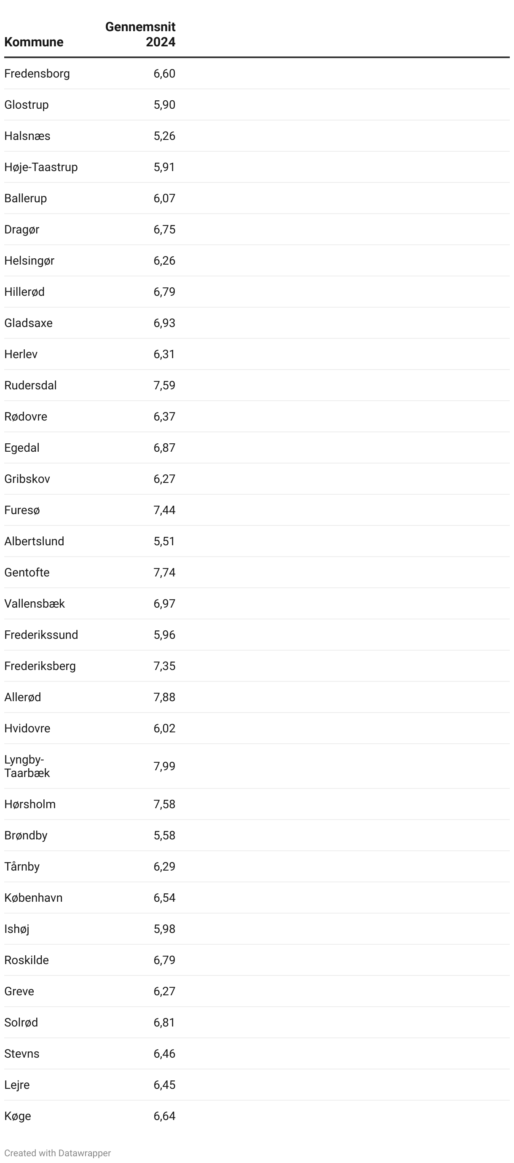Click the Furesø average value 7,44
This screenshot has width=514, height=1163.
pyautogui.click(x=164, y=510)
